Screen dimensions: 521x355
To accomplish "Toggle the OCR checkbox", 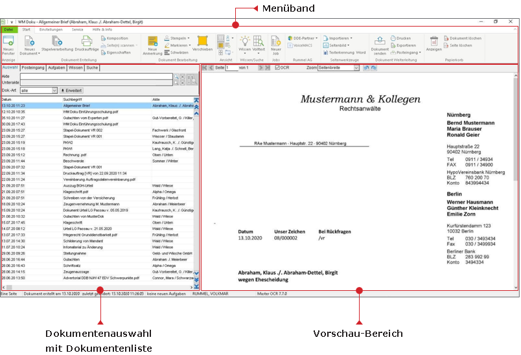I will (x=277, y=68).
